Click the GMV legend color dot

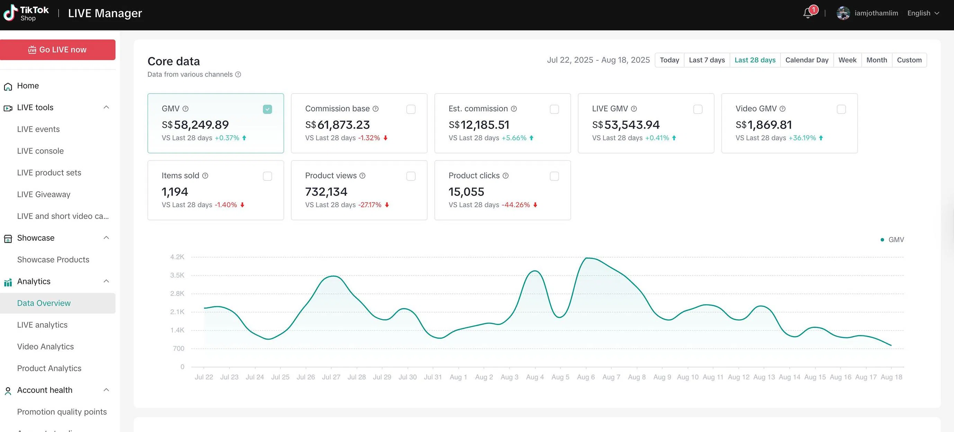[x=882, y=240]
